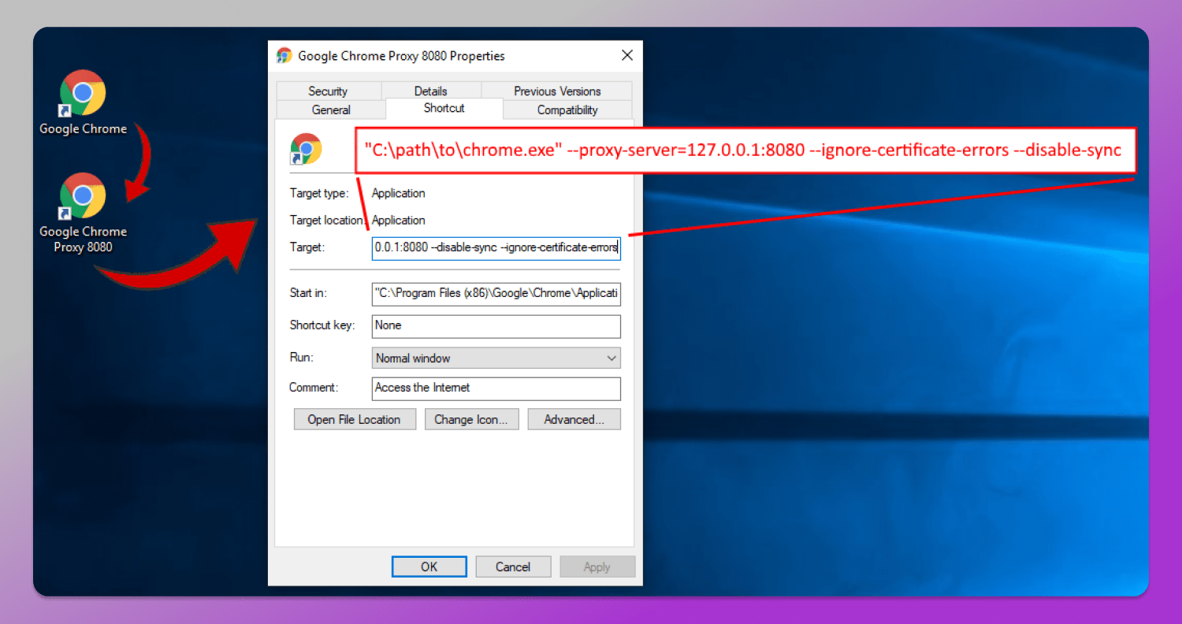Open the Details tab
Image resolution: width=1182 pixels, height=624 pixels.
[430, 91]
